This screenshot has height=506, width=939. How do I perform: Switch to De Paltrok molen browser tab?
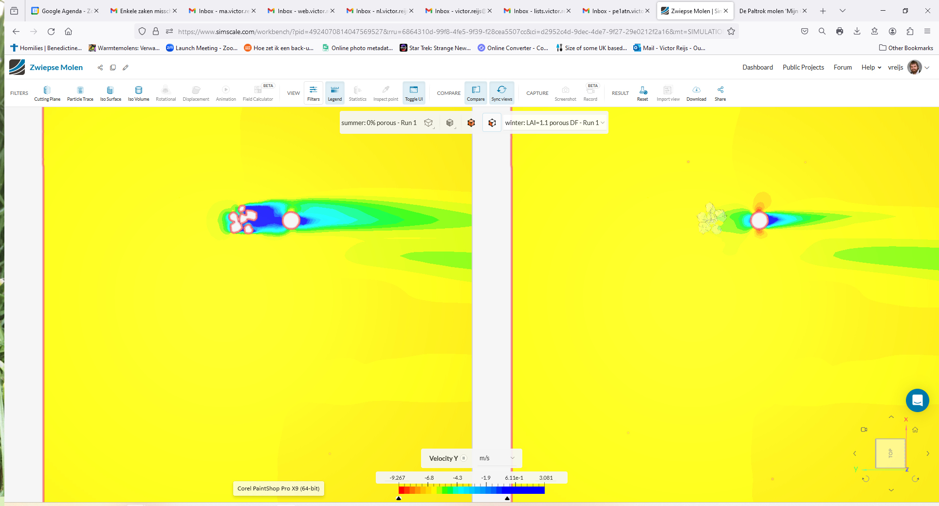[x=769, y=11]
